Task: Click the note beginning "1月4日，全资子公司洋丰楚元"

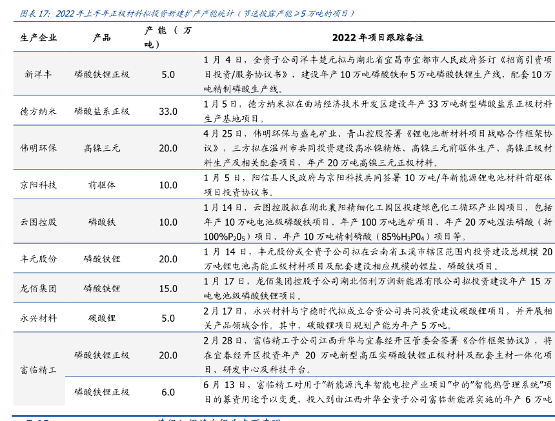Action: [378, 74]
